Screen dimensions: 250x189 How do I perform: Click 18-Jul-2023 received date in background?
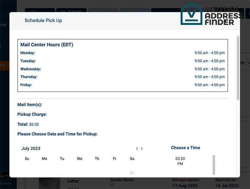coord(227,186)
